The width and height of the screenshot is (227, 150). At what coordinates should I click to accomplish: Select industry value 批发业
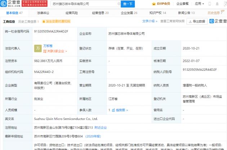(x=39, y=99)
